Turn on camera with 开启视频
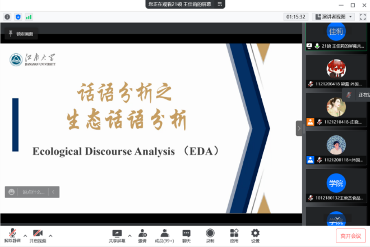Viewport: 370px width, 247px height. pyautogui.click(x=38, y=234)
